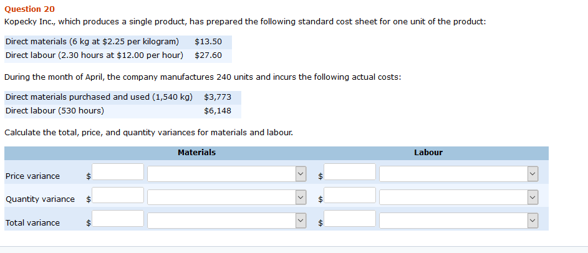Expand the Labour quantity variance dropdown

tap(459, 197)
